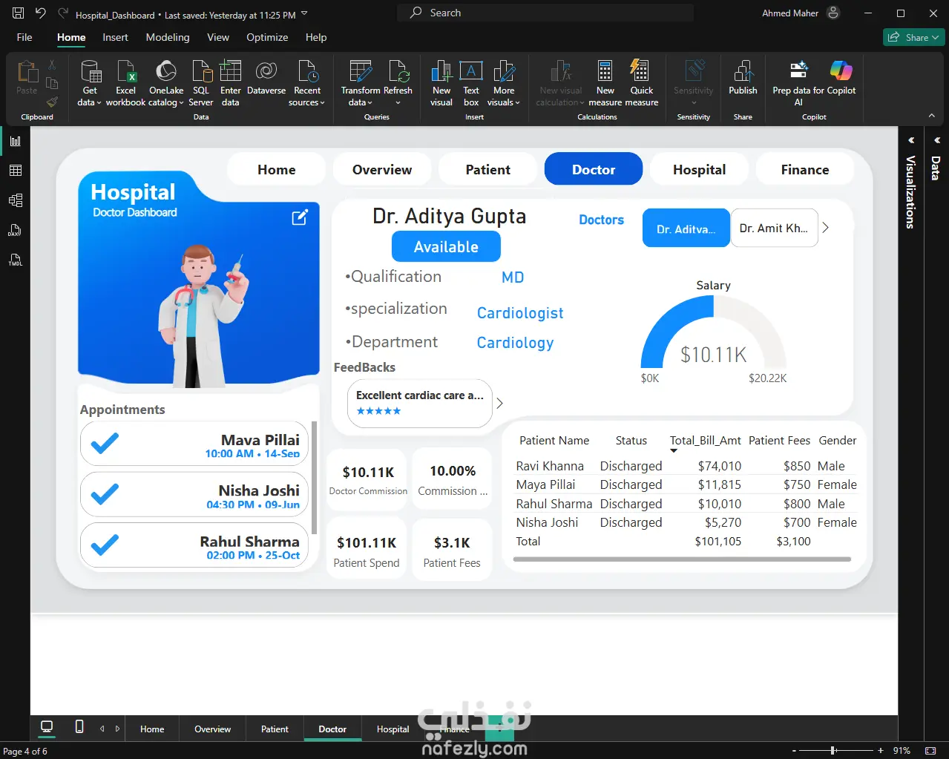
Task: Switch to Patient page tab at bottom
Action: coord(275,729)
